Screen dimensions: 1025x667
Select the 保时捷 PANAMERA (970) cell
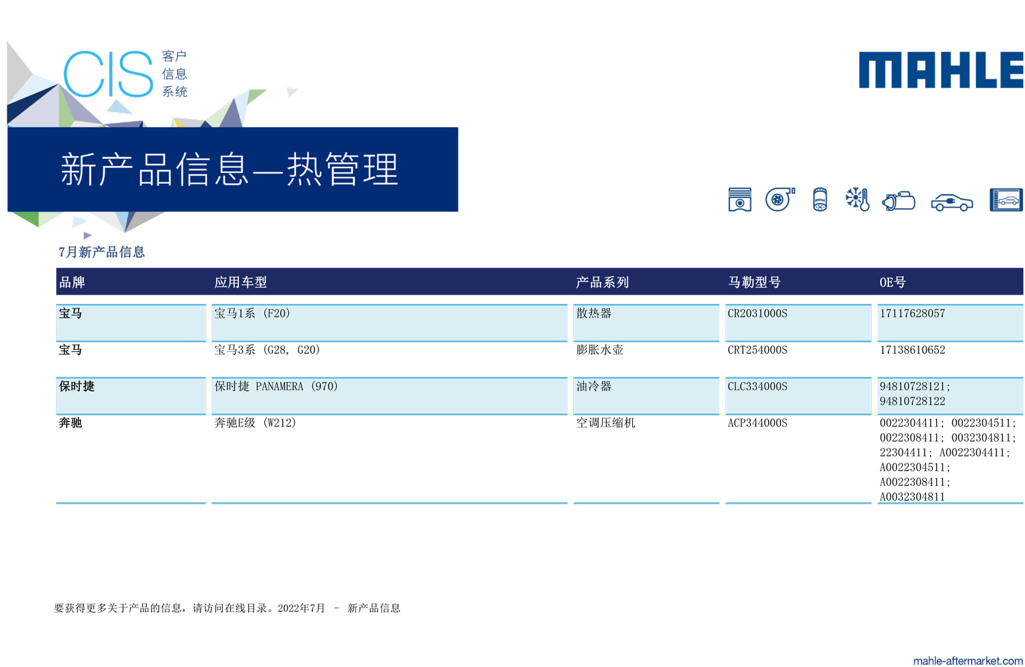[389, 396]
